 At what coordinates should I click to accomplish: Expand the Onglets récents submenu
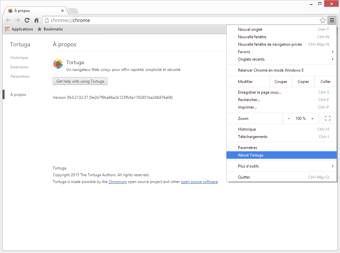281,59
